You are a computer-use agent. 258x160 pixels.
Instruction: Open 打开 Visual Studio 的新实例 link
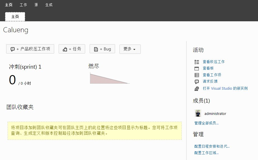coord(225,88)
